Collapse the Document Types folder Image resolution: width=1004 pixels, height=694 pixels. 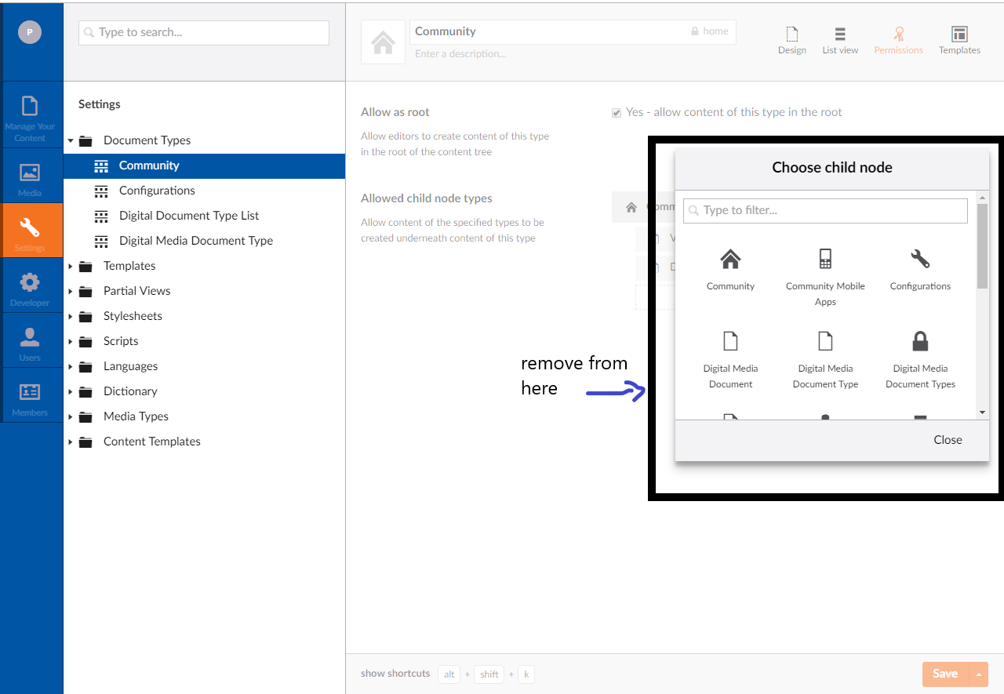pos(71,141)
